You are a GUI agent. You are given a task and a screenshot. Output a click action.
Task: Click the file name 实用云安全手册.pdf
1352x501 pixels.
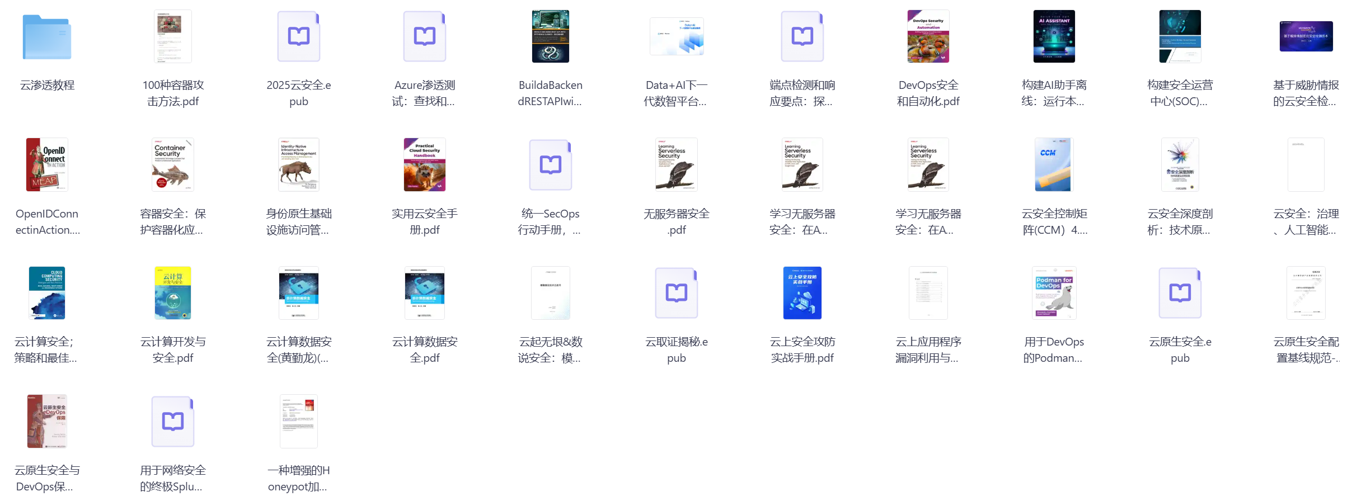tap(425, 221)
